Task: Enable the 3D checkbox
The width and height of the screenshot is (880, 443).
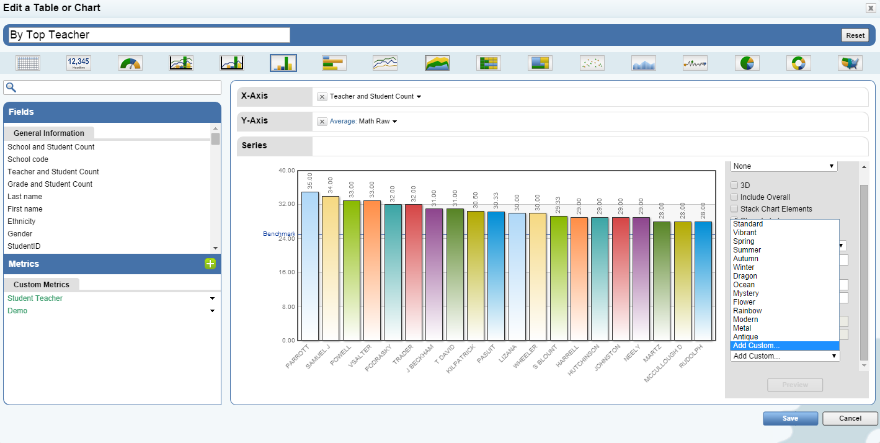Action: [x=735, y=185]
